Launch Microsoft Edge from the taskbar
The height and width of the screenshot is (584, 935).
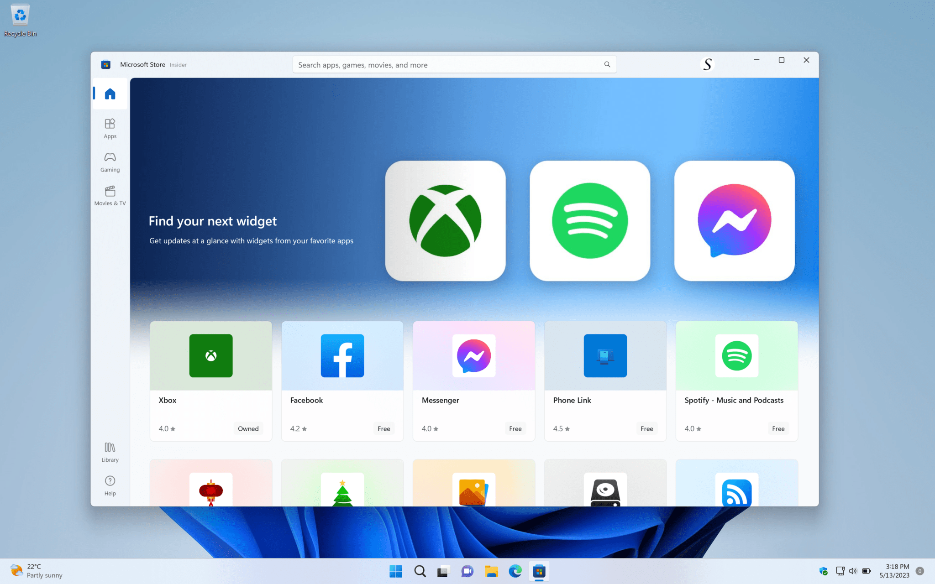pyautogui.click(x=515, y=571)
